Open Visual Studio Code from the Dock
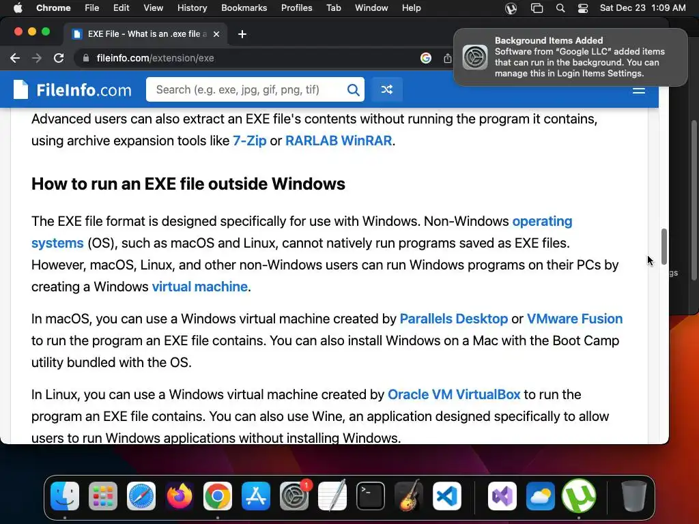Image resolution: width=699 pixels, height=524 pixels. pos(447,496)
